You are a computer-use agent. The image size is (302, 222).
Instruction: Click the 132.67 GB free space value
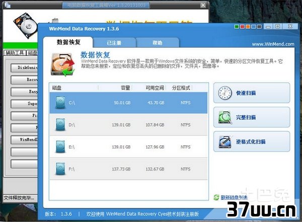(155, 169)
